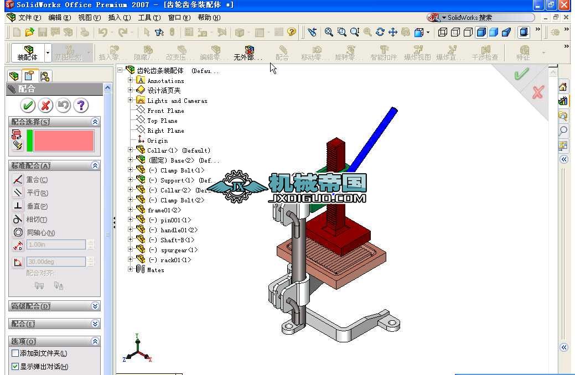
Task: Switch to FeatureManager design tree tab
Action: [14, 76]
